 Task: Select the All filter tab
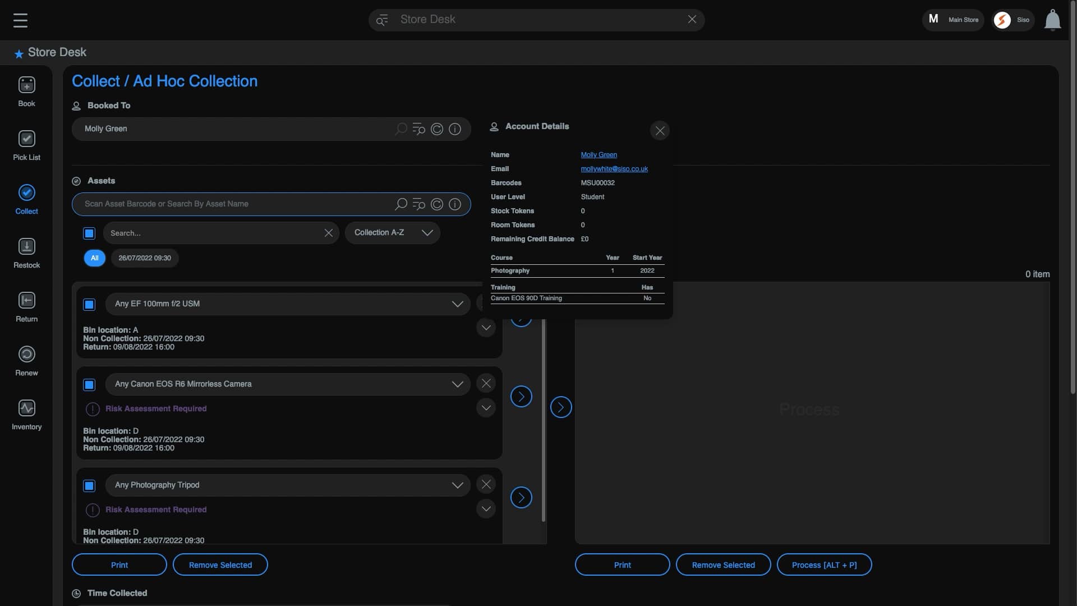94,258
